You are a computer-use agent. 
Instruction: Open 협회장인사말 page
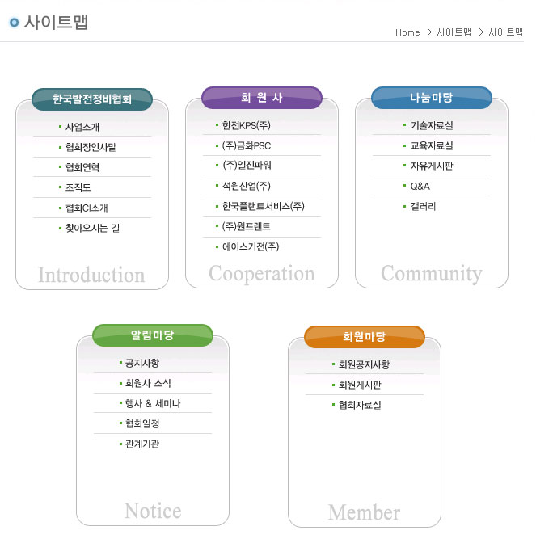click(x=91, y=147)
